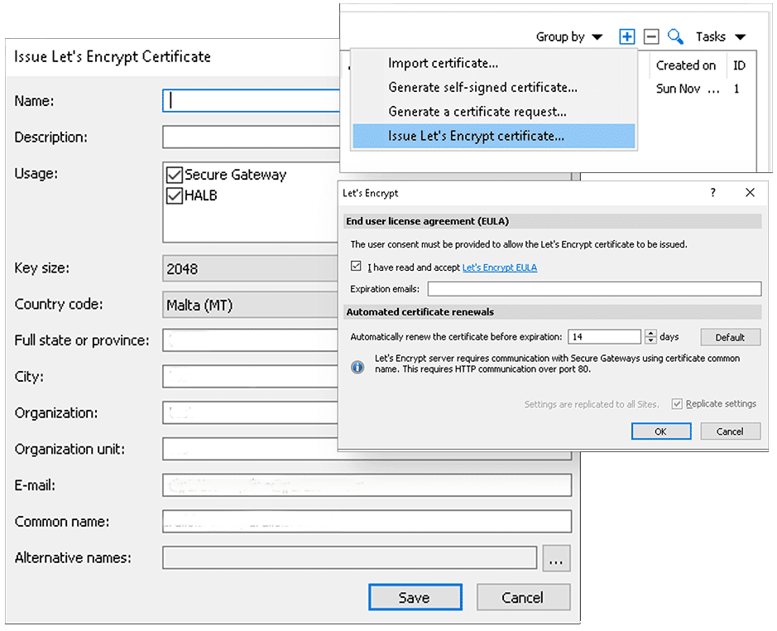Image resolution: width=777 pixels, height=631 pixels.
Task: Choose Generate a certificate request... menu item
Action: pyautogui.click(x=493, y=112)
